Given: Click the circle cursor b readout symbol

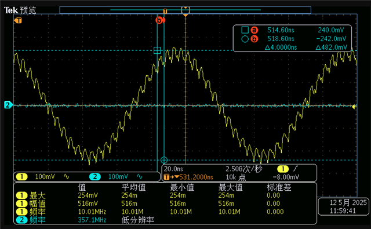Looking at the screenshot, I should pyautogui.click(x=245, y=39).
